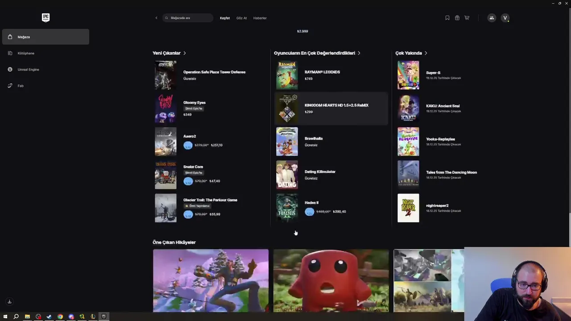Click the Rayman Legends cover thumbnail
Image resolution: width=571 pixels, height=321 pixels.
click(x=287, y=75)
